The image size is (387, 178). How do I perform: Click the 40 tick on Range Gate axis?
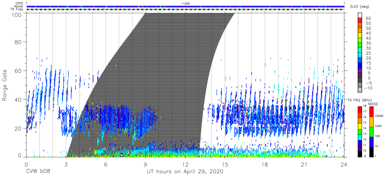(x=19, y=100)
